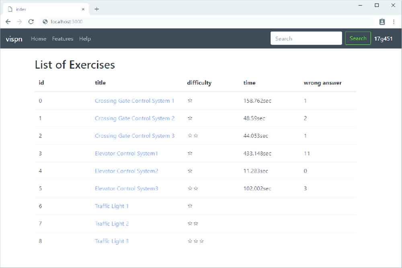Open Crossing Gate Control System 3

(134, 136)
